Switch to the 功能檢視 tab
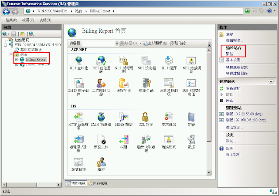The height and width of the screenshot is (196, 279). pyautogui.click(x=76, y=183)
